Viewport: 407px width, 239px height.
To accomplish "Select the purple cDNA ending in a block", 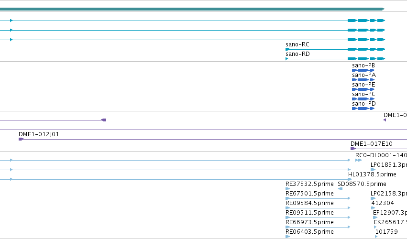I will [53, 120].
